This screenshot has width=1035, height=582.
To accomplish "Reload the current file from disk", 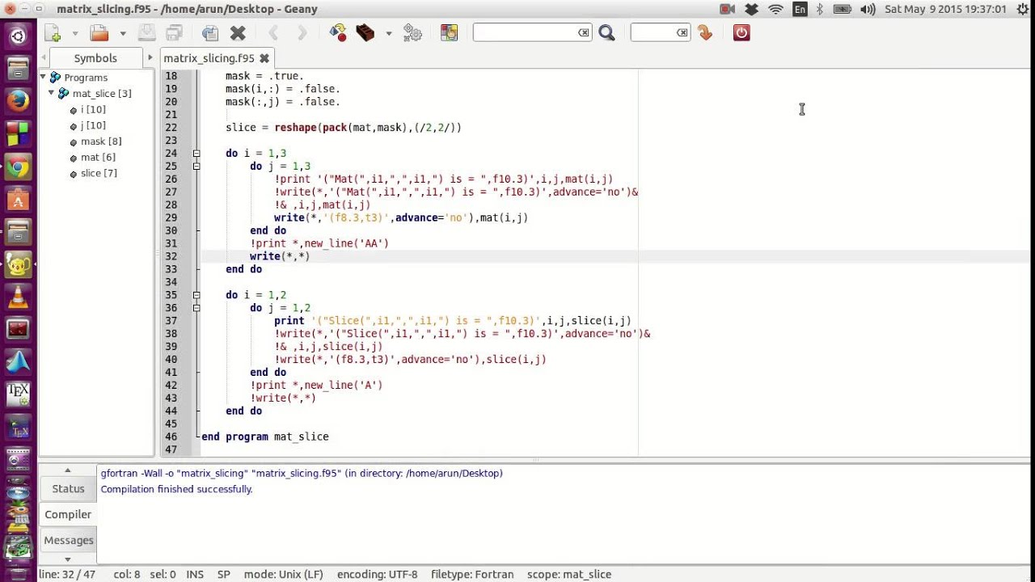I will click(210, 33).
